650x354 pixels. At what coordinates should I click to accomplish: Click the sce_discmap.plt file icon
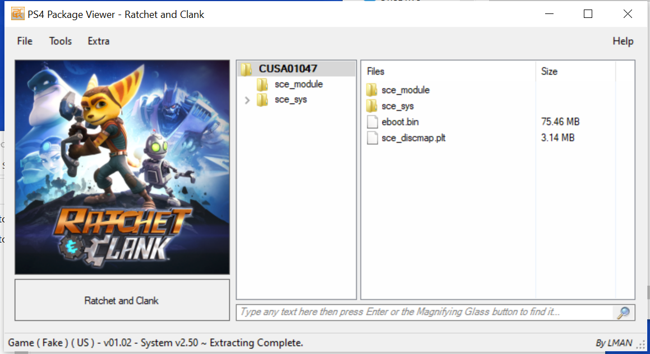(372, 138)
